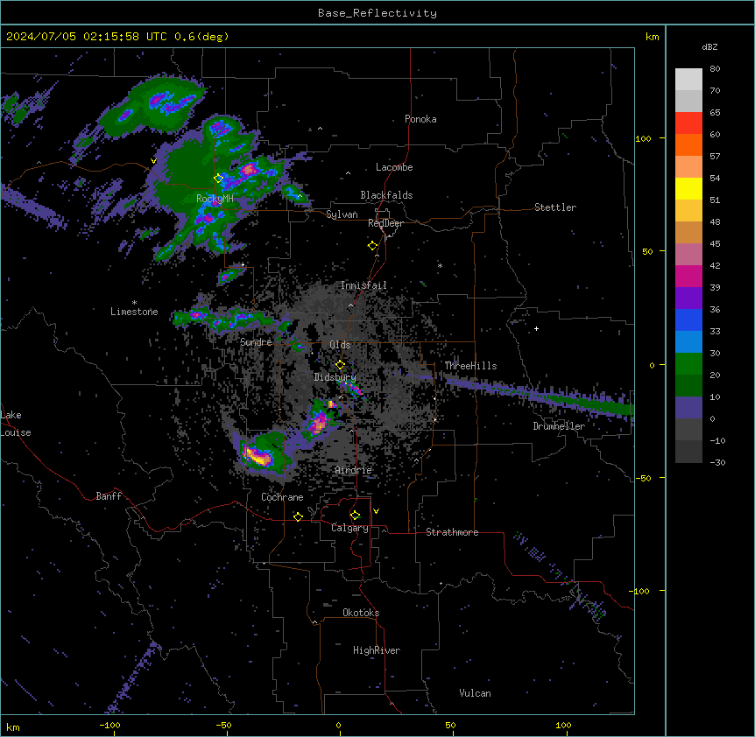
Task: Click the Airdrie label
Action: click(354, 470)
